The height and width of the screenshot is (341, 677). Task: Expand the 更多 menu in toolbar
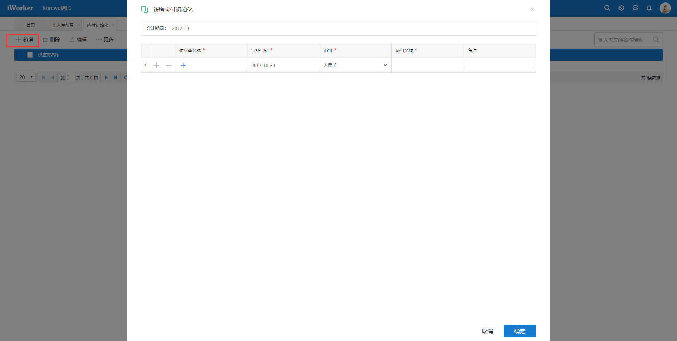point(104,39)
